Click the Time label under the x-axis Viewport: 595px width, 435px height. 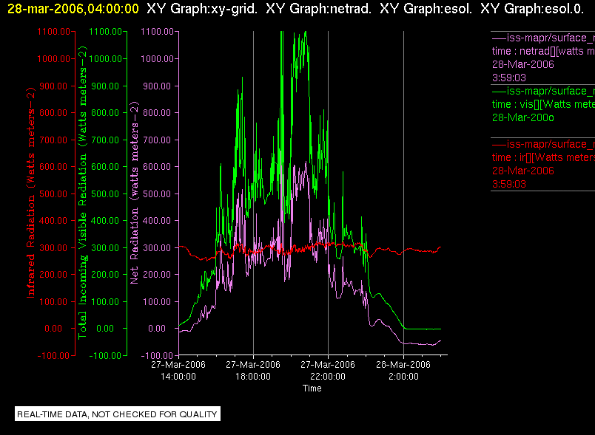click(x=312, y=388)
